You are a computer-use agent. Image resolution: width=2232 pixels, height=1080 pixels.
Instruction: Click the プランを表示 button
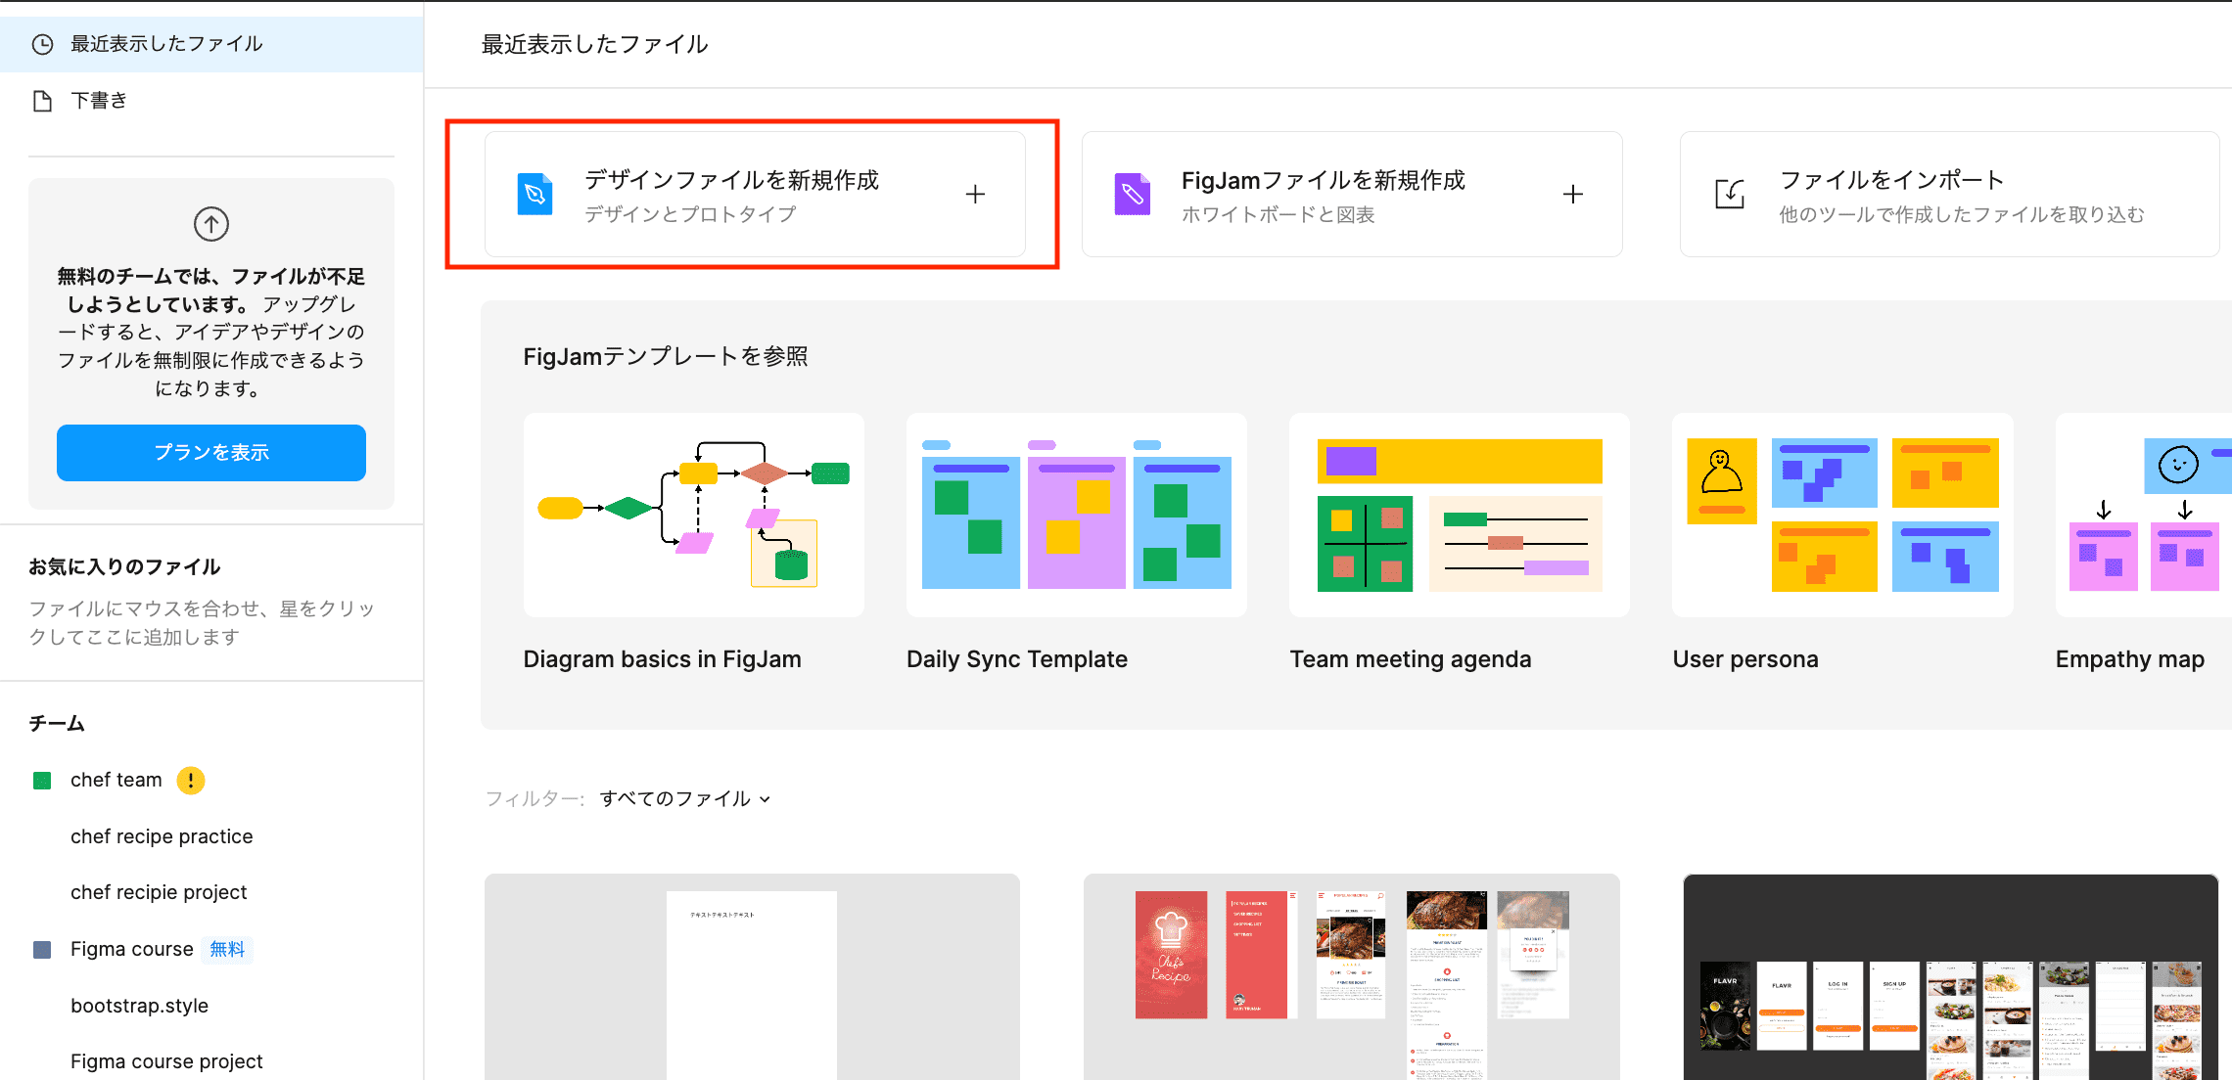click(211, 453)
